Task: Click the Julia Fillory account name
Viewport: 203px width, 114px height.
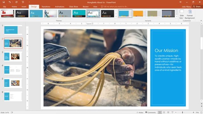Action: tap(186, 7)
